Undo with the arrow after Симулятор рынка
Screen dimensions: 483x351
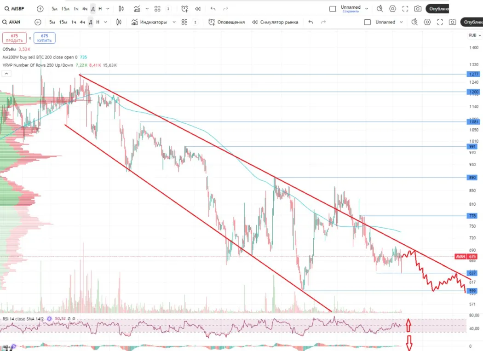(x=311, y=22)
